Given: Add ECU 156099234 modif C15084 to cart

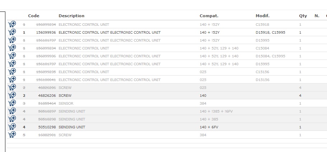Looking at the screenshot, I should click(12, 48).
